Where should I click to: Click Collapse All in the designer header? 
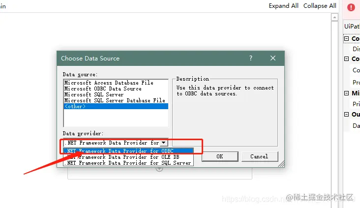(x=320, y=6)
